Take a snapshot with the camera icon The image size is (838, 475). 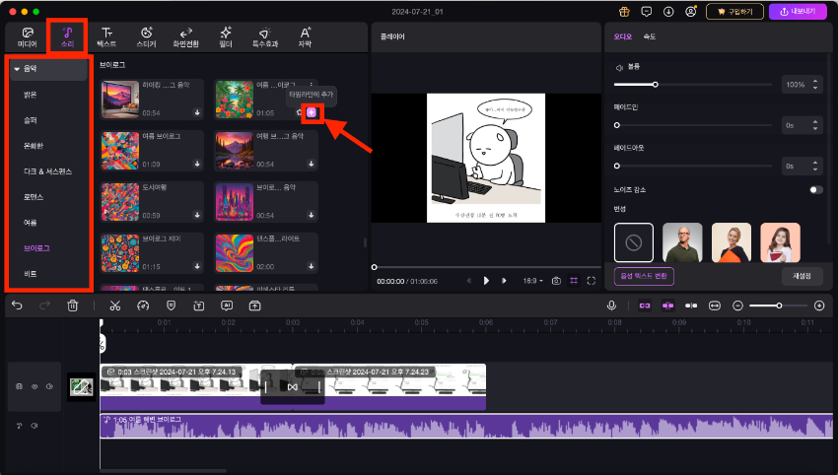pyautogui.click(x=556, y=281)
